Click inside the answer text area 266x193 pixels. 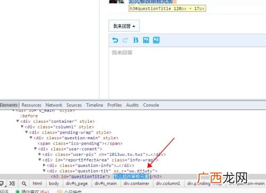point(187,73)
